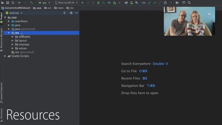Expand the mipmap folder arrow
The height and width of the screenshot is (125, 222).
(12, 44)
